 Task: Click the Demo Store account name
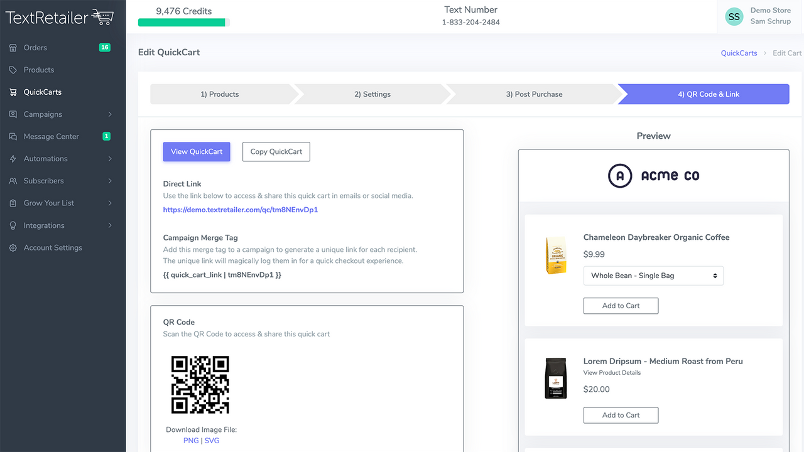tap(770, 11)
